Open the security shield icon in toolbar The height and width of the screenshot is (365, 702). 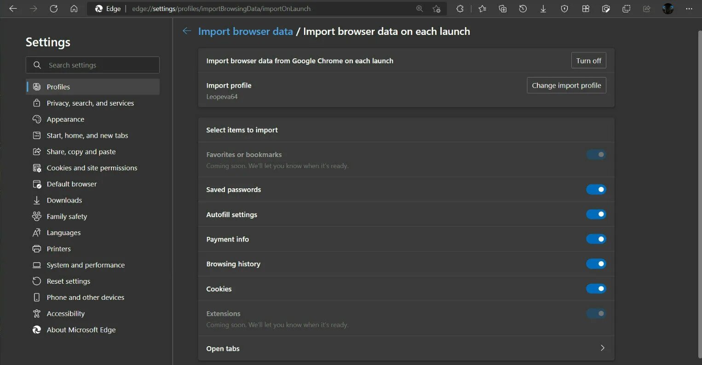(564, 9)
